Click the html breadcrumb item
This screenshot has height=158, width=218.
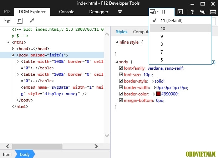click(x=7, y=154)
